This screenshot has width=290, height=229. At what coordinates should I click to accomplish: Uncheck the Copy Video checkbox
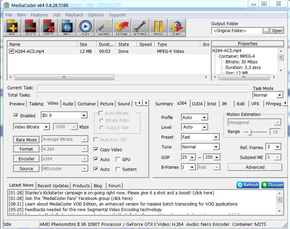point(96,150)
